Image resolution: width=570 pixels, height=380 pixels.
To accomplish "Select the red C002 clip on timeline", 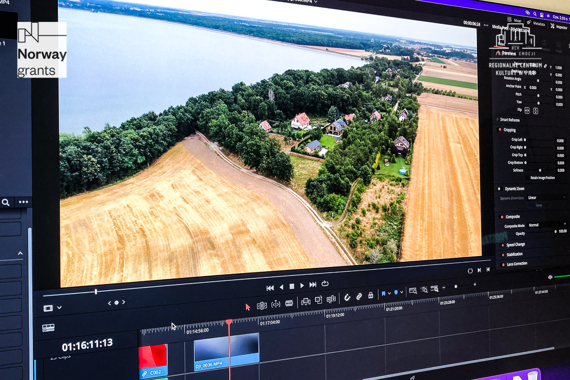I will click(153, 361).
